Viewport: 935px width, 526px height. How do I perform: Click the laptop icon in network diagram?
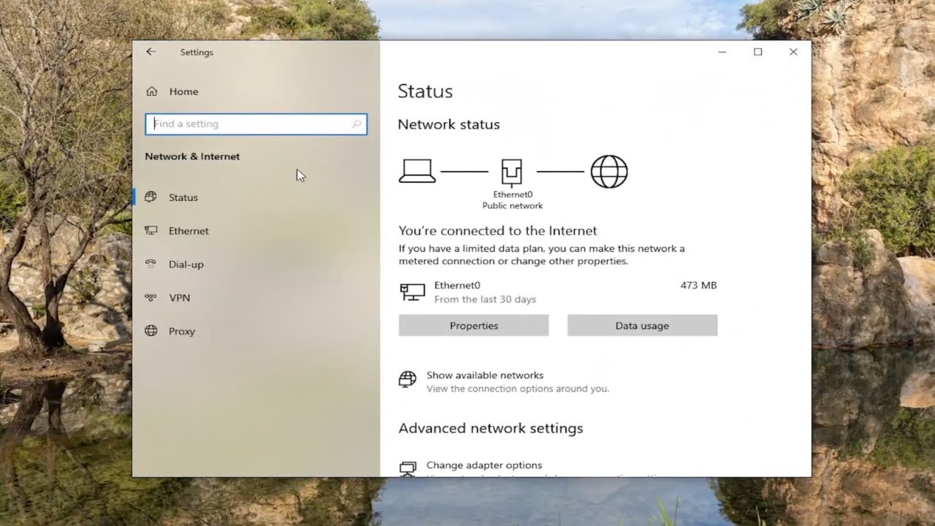coord(417,171)
